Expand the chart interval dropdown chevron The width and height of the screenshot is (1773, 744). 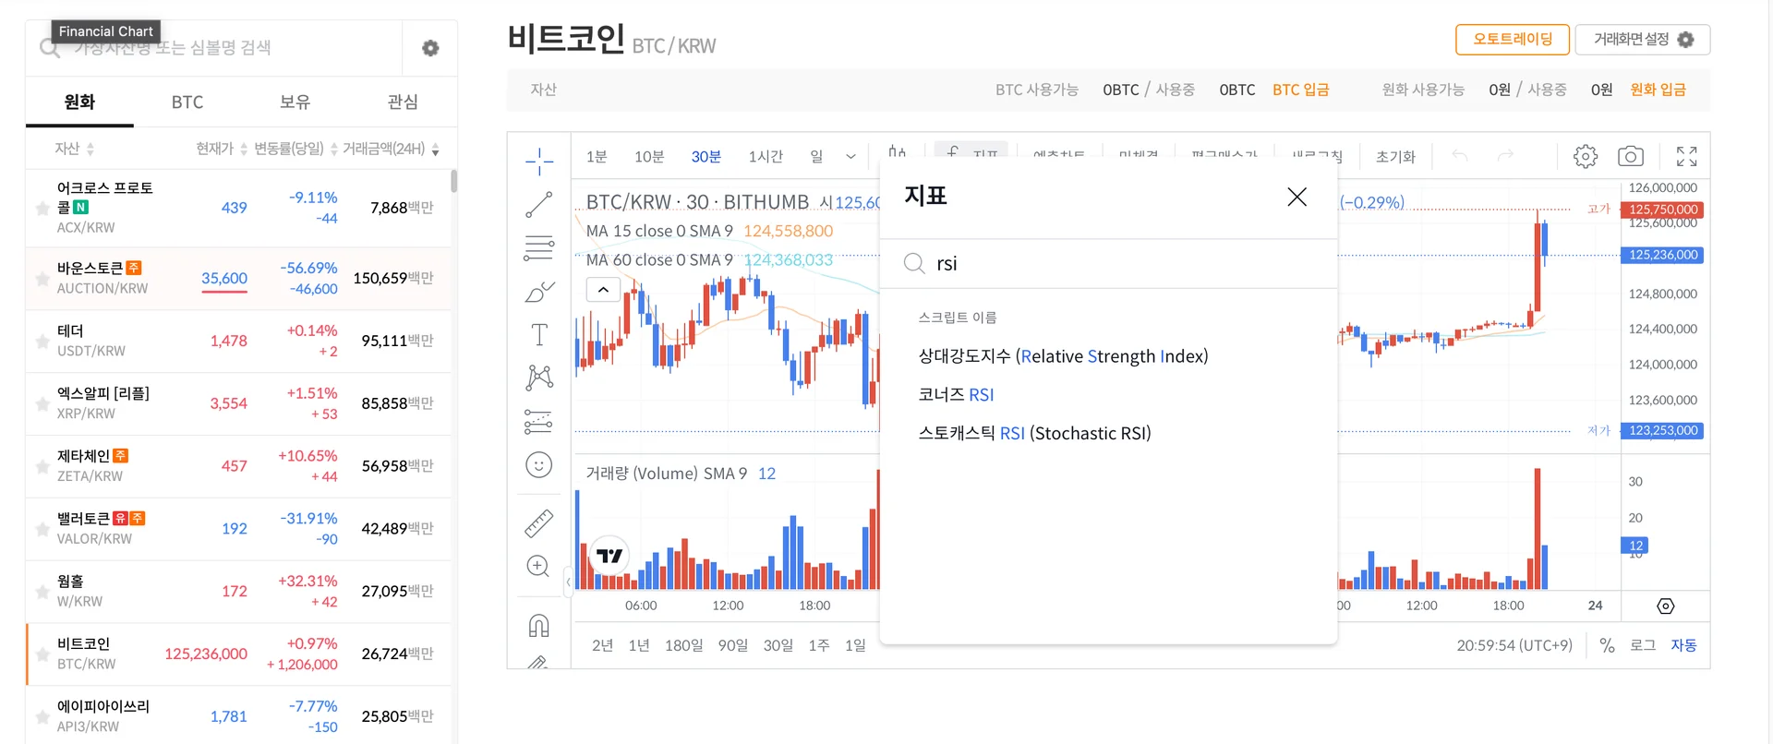click(850, 157)
